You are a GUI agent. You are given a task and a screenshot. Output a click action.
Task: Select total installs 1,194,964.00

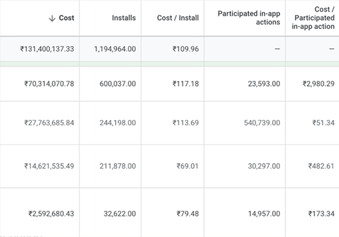115,49
